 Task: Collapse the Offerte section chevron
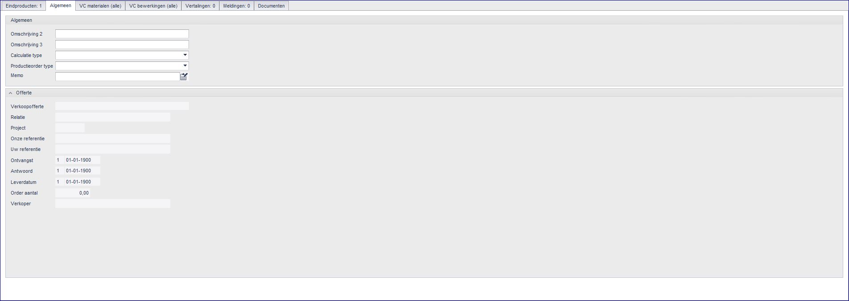11,93
